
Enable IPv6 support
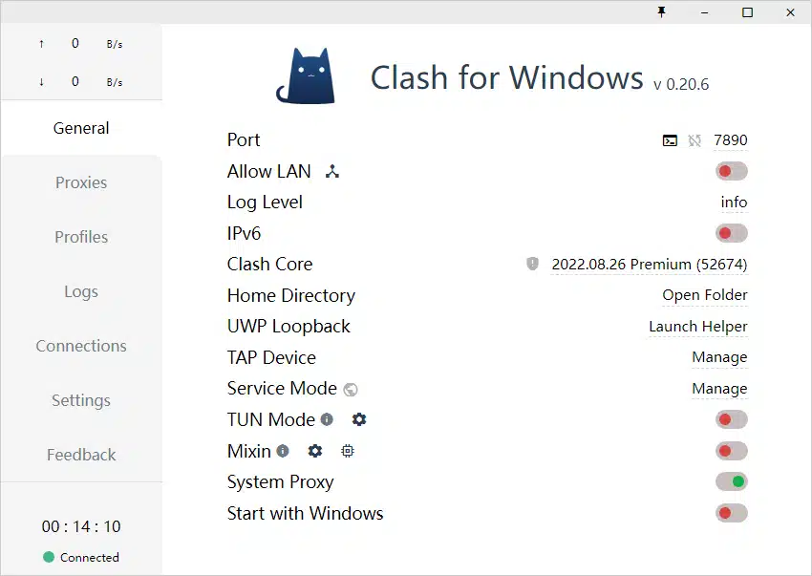[x=731, y=232]
